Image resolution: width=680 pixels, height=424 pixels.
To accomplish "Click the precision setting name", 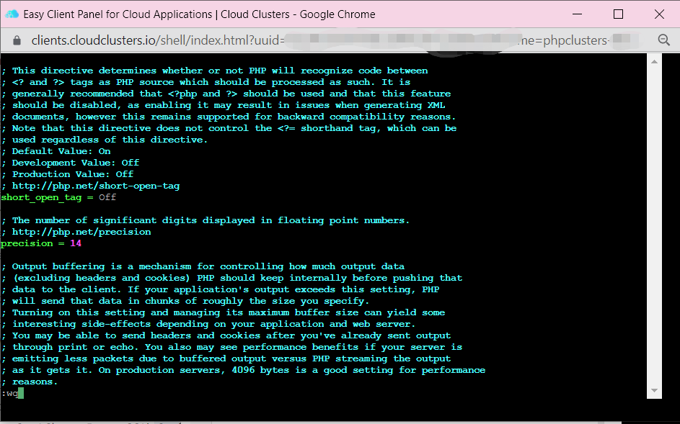I will point(27,243).
